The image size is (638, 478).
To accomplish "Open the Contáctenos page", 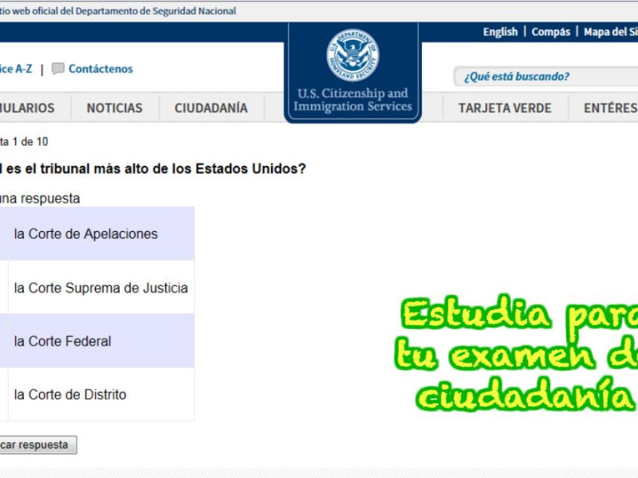I will (99, 69).
